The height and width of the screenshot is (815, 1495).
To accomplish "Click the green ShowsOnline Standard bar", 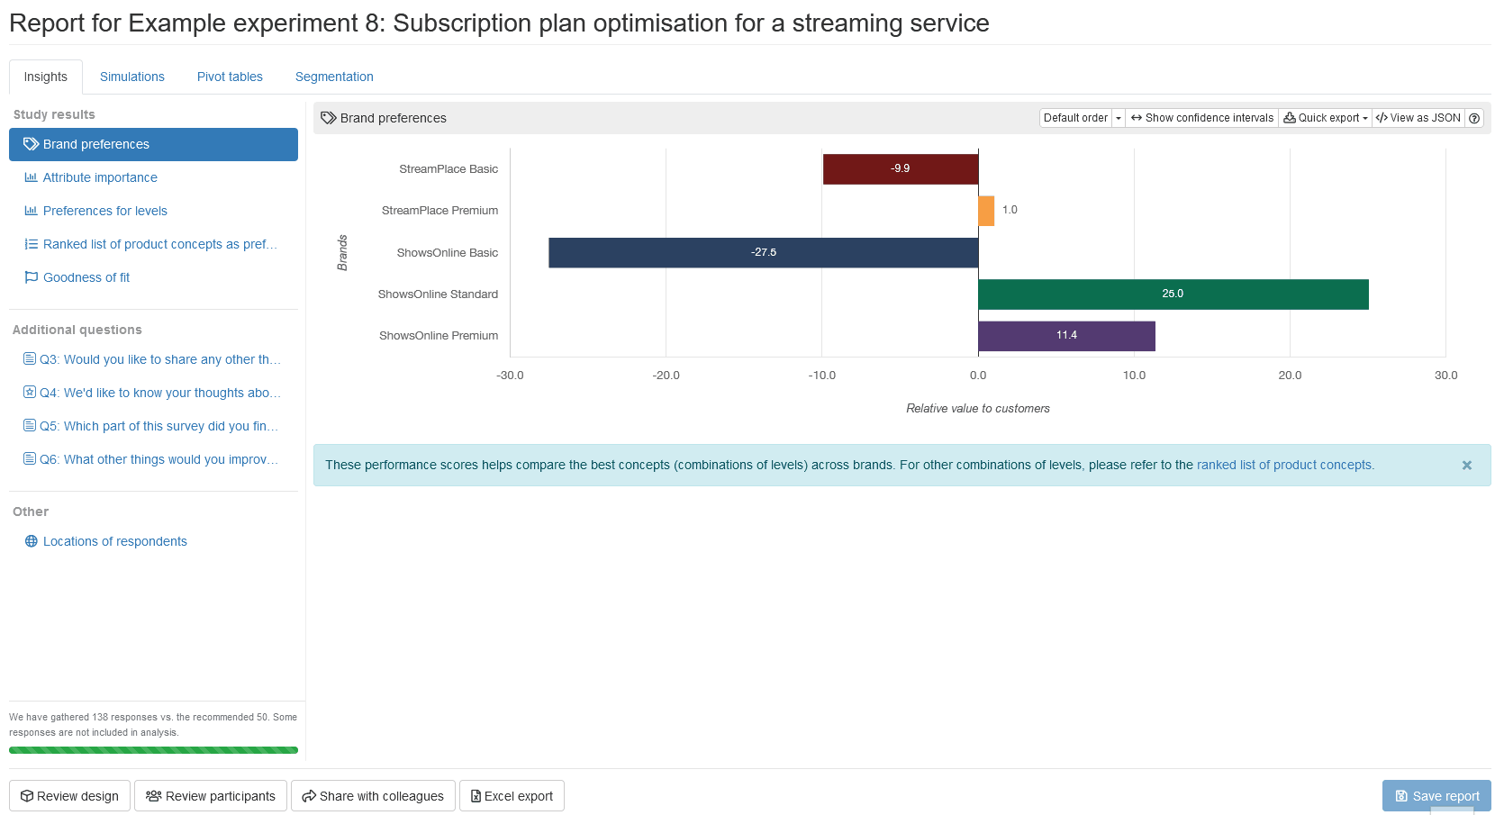I will [1173, 294].
